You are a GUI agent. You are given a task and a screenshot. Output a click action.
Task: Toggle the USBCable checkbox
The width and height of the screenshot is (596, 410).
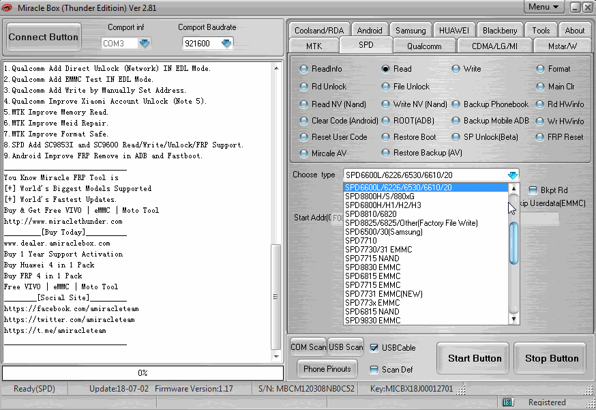[x=374, y=348]
